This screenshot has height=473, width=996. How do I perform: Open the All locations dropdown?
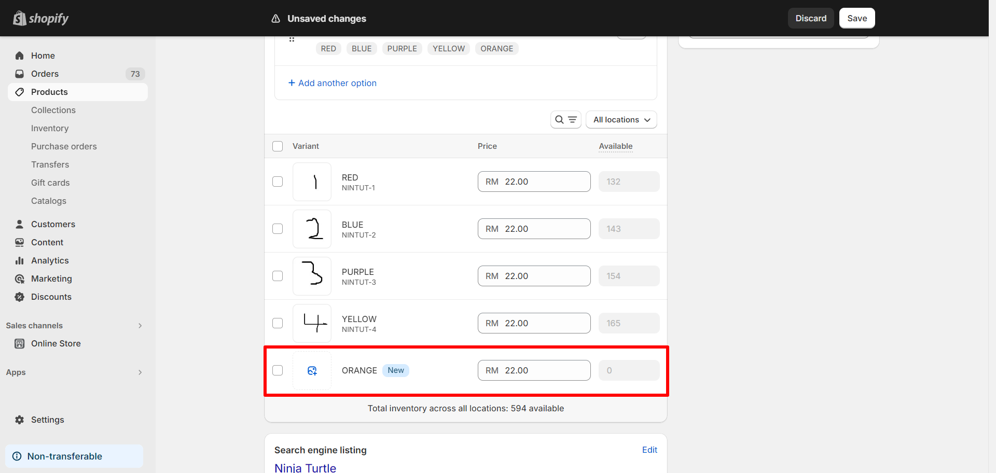click(x=621, y=120)
